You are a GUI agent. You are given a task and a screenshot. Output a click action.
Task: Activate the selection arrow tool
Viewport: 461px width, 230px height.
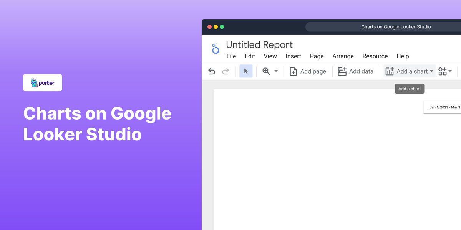(246, 71)
